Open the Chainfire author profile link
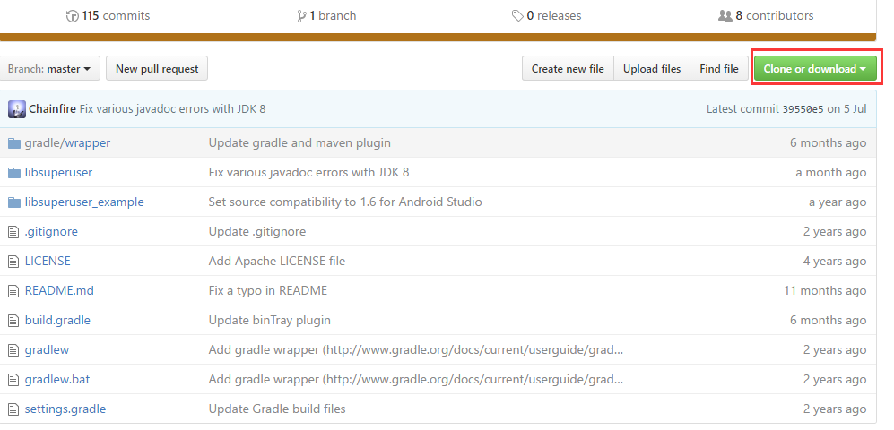Viewport: 894px width, 430px height. click(52, 108)
